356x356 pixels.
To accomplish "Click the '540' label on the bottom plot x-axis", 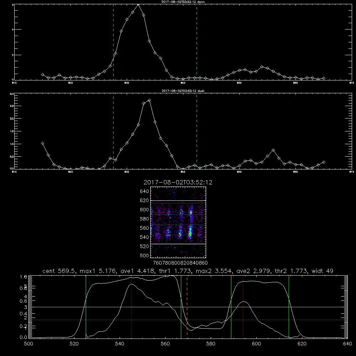I will [120, 344].
